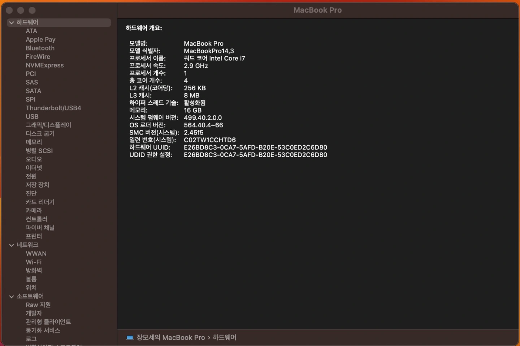Collapse the 하드웨어 section chevron

tap(12, 22)
